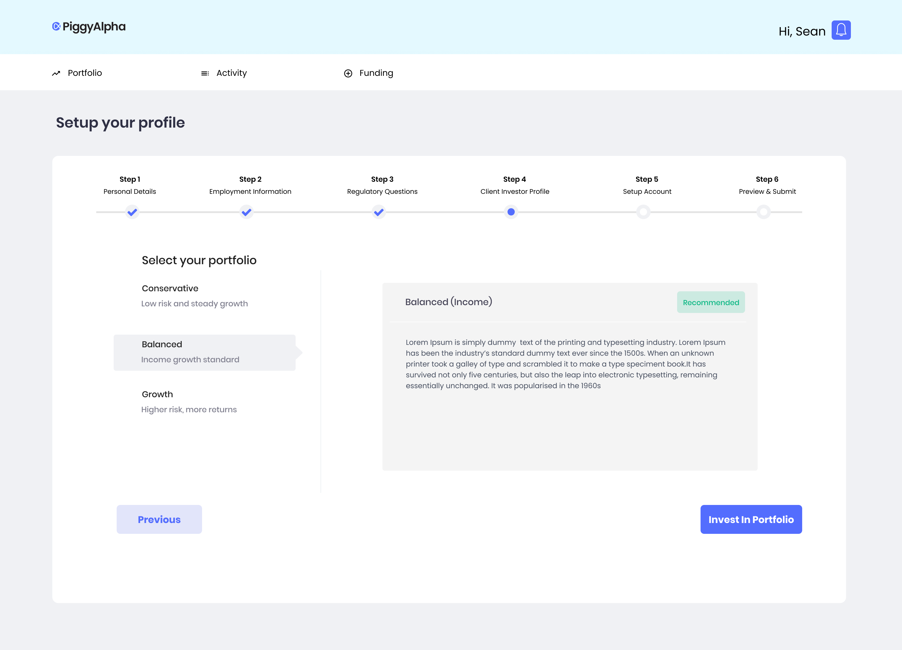Select the Conservative portfolio option
902x650 pixels.
(195, 296)
